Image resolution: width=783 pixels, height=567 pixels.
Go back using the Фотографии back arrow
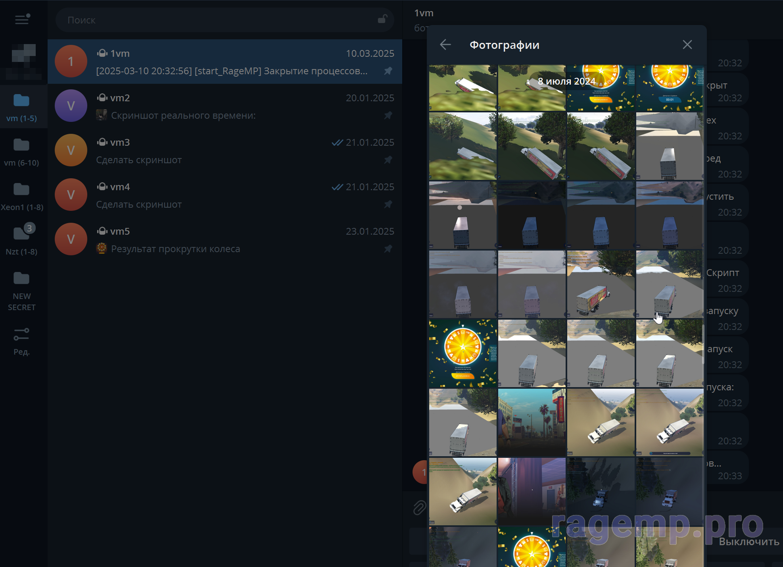(x=445, y=44)
